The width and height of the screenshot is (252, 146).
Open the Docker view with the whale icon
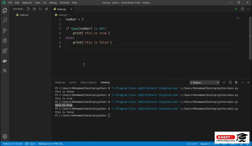(x=5, y=61)
